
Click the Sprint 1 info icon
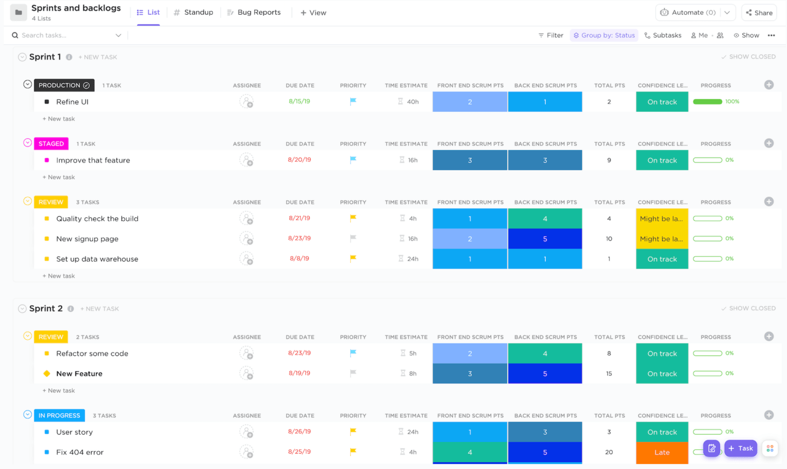point(69,57)
